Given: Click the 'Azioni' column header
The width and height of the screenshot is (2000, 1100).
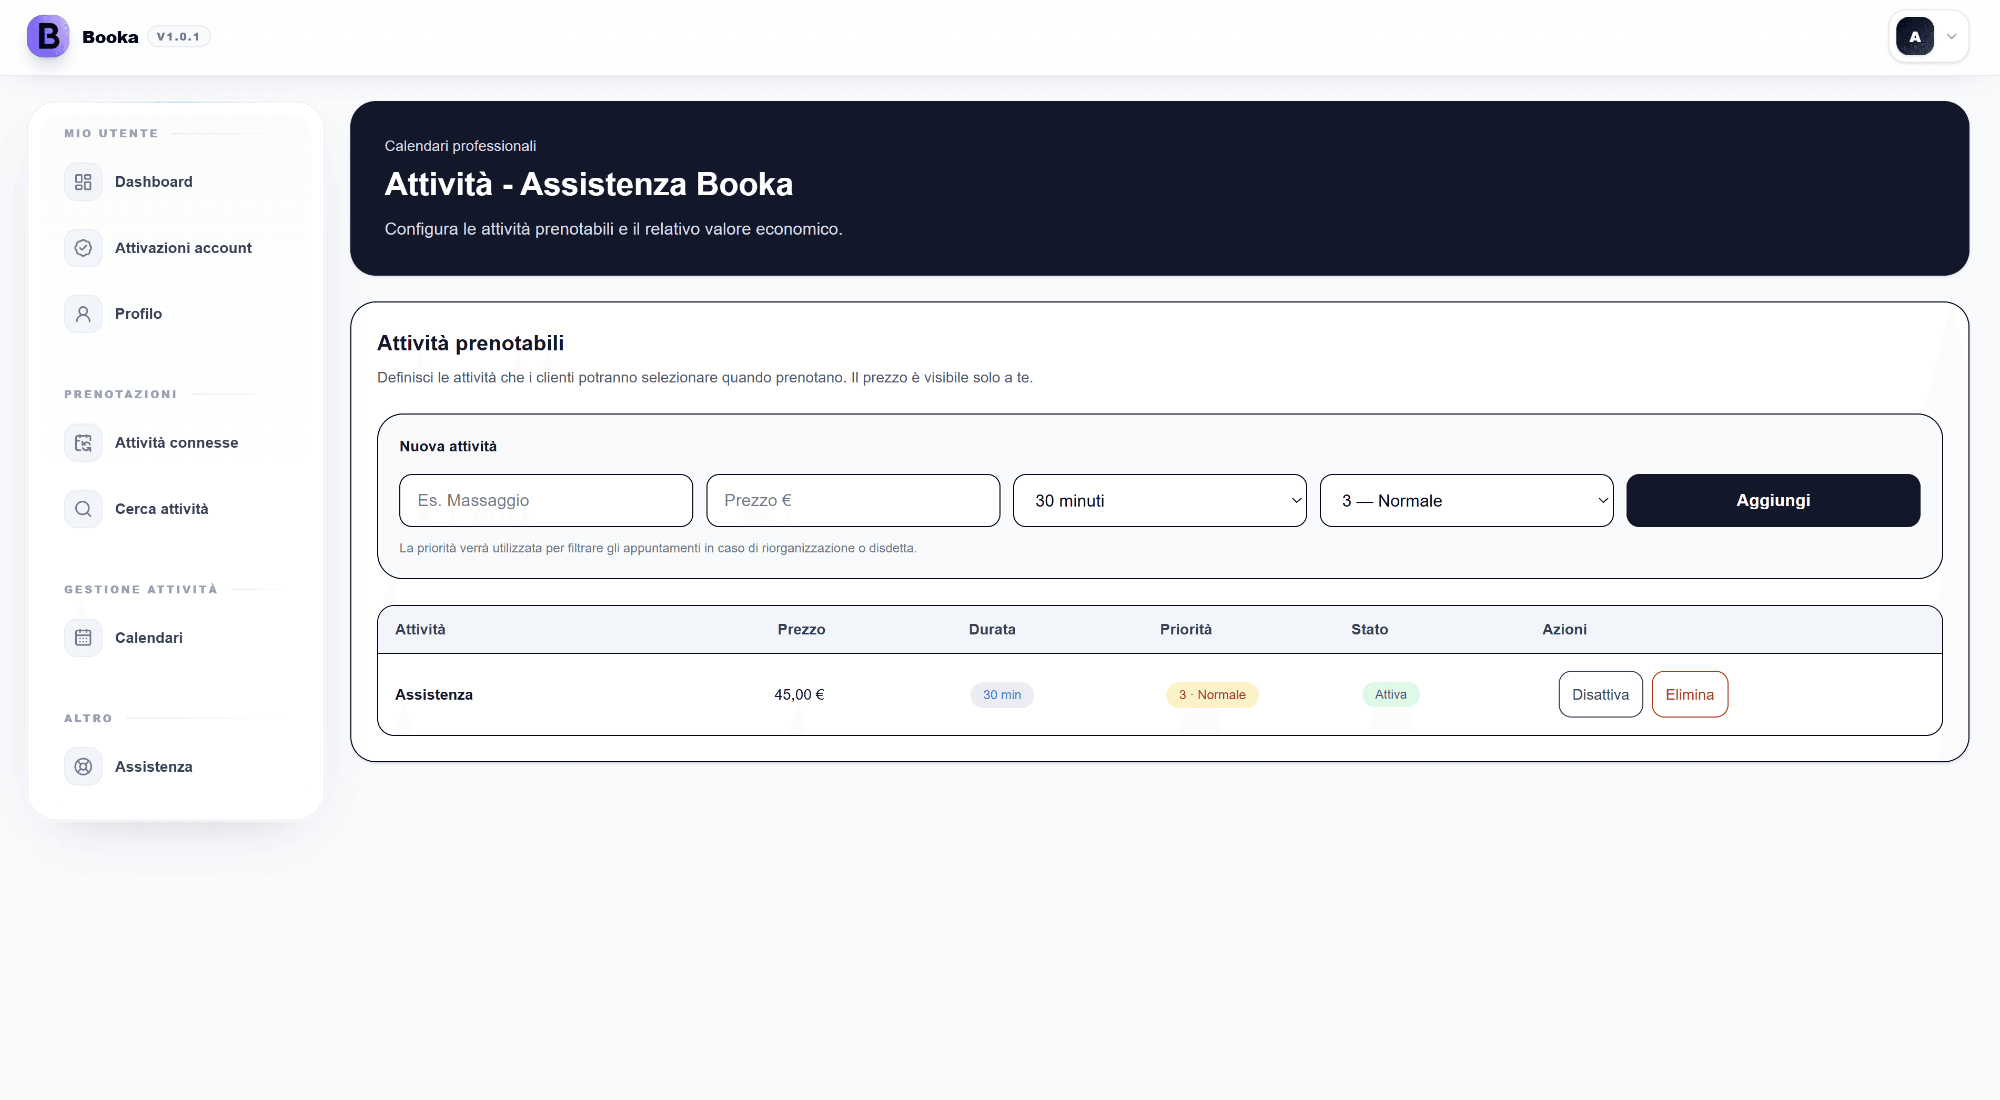Looking at the screenshot, I should click(1564, 629).
